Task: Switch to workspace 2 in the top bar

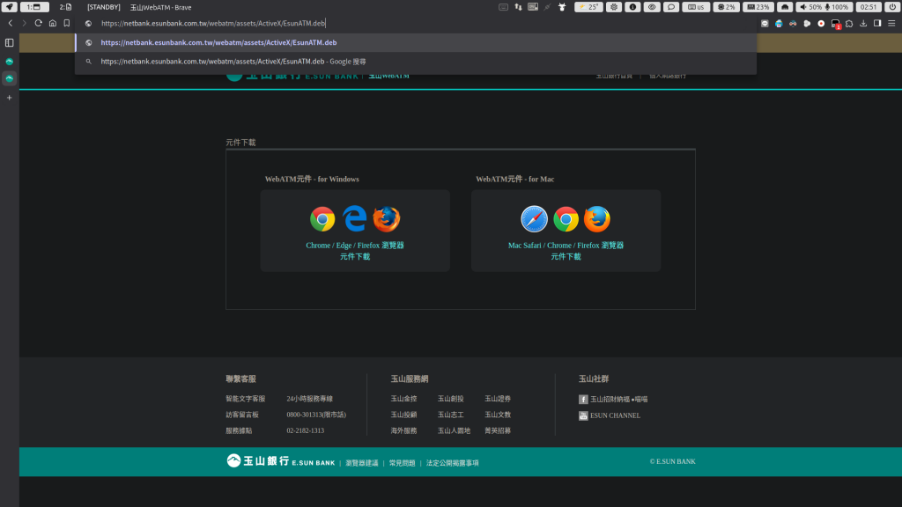Action: click(65, 7)
